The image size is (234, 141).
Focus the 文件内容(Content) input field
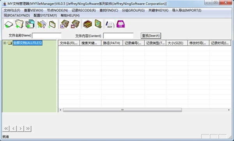pos(118,36)
